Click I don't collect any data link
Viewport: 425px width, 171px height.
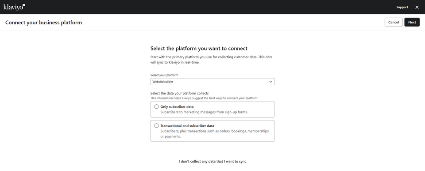(212, 161)
